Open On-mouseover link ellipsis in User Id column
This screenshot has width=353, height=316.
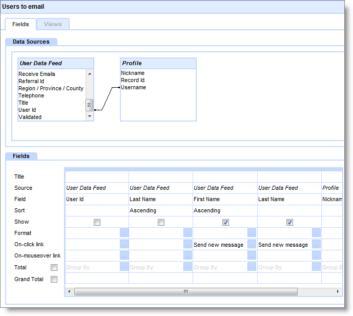(x=124, y=255)
